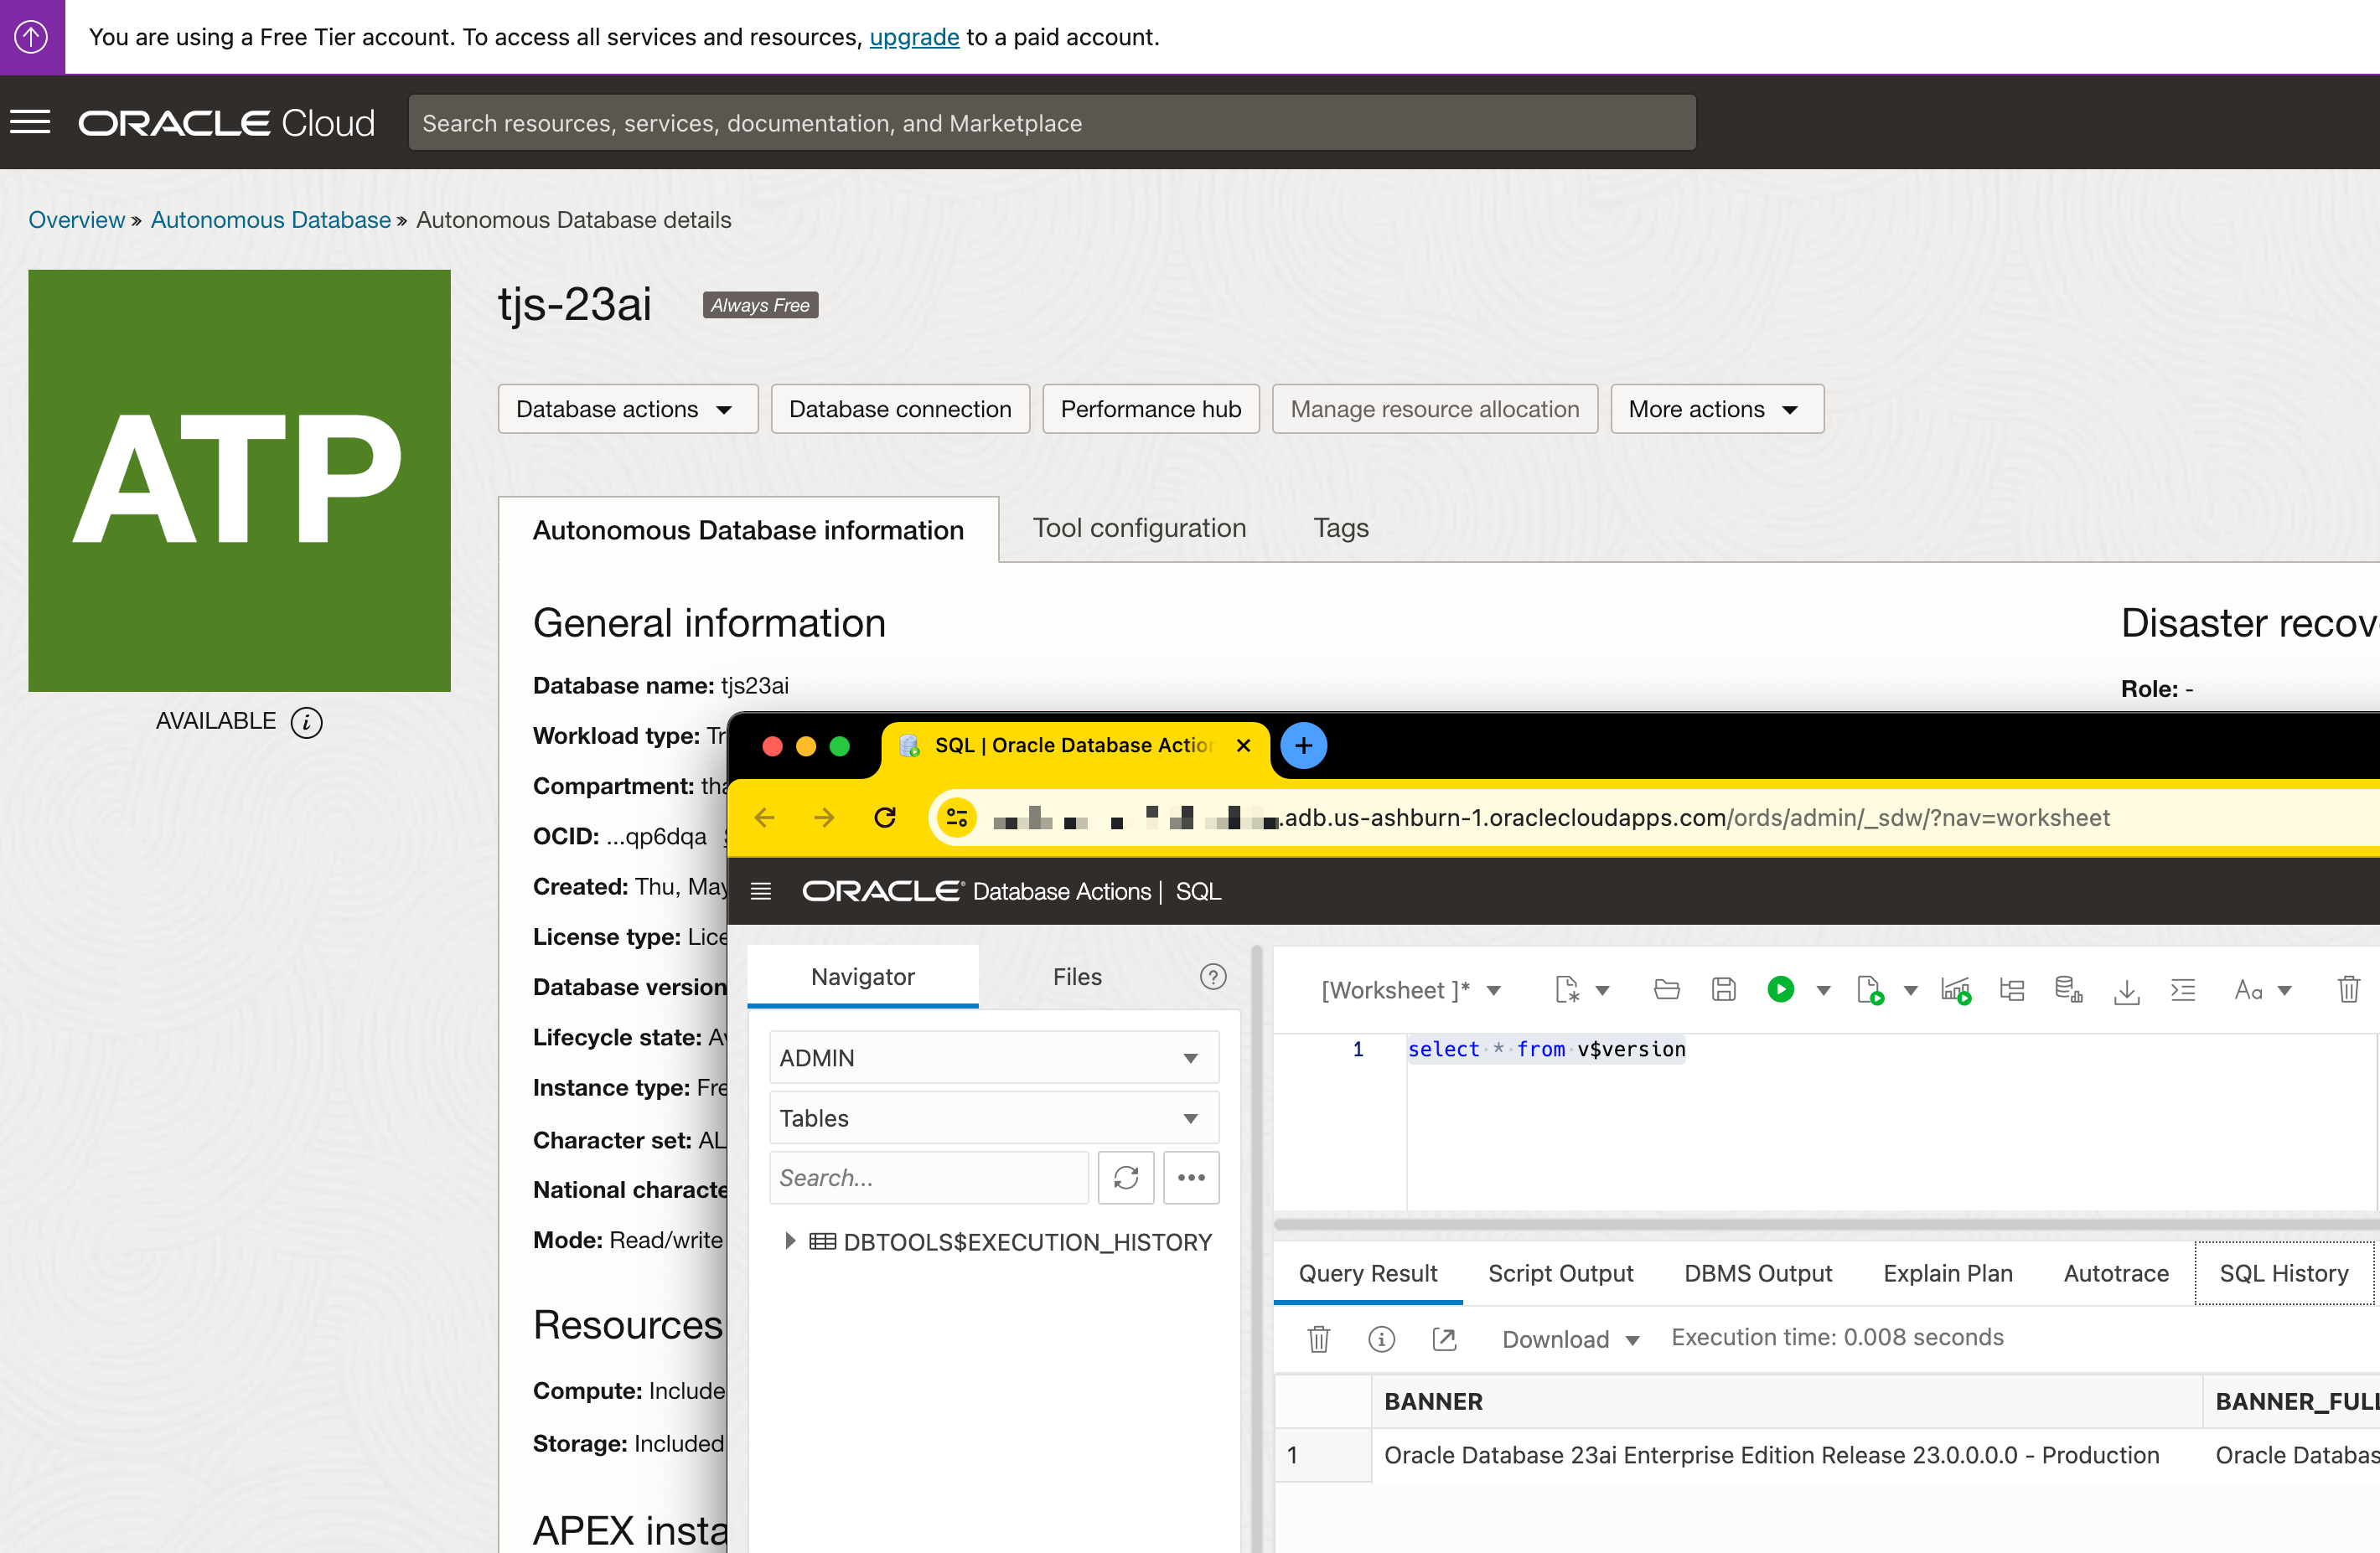Open the Script Output tab
The height and width of the screenshot is (1553, 2380).
1560,1272
